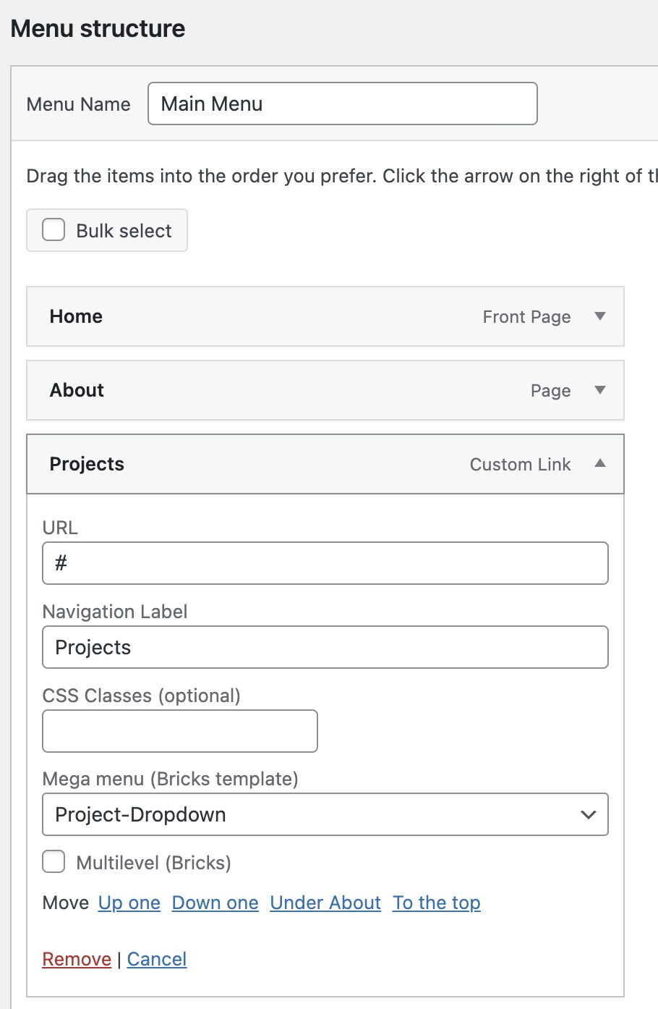
Task: Enable the Bulk select checkbox
Action: (54, 230)
